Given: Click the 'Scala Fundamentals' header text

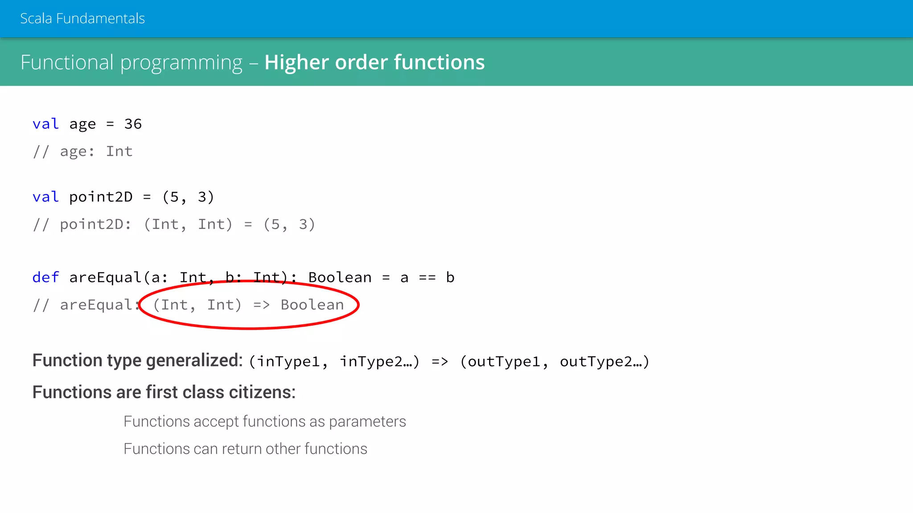Looking at the screenshot, I should coord(82,19).
